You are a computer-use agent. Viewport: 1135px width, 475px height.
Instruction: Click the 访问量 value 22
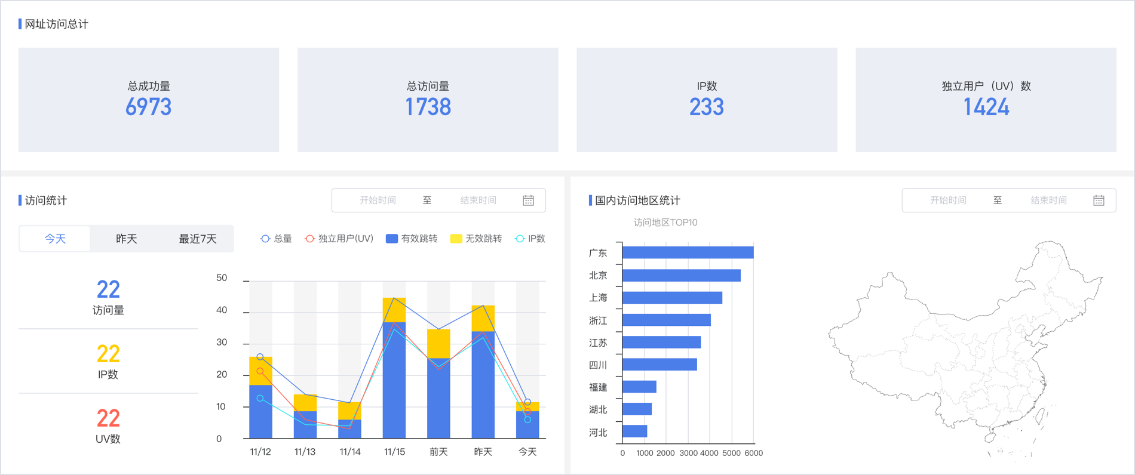pyautogui.click(x=108, y=289)
